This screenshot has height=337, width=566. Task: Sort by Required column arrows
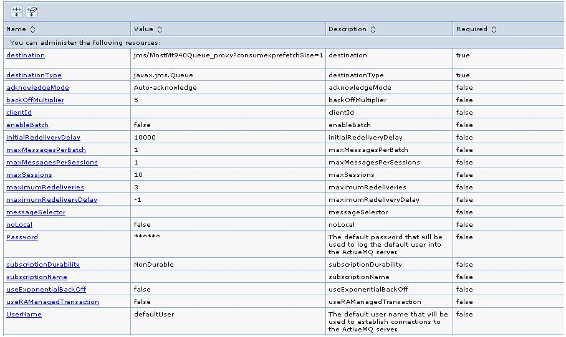point(494,29)
